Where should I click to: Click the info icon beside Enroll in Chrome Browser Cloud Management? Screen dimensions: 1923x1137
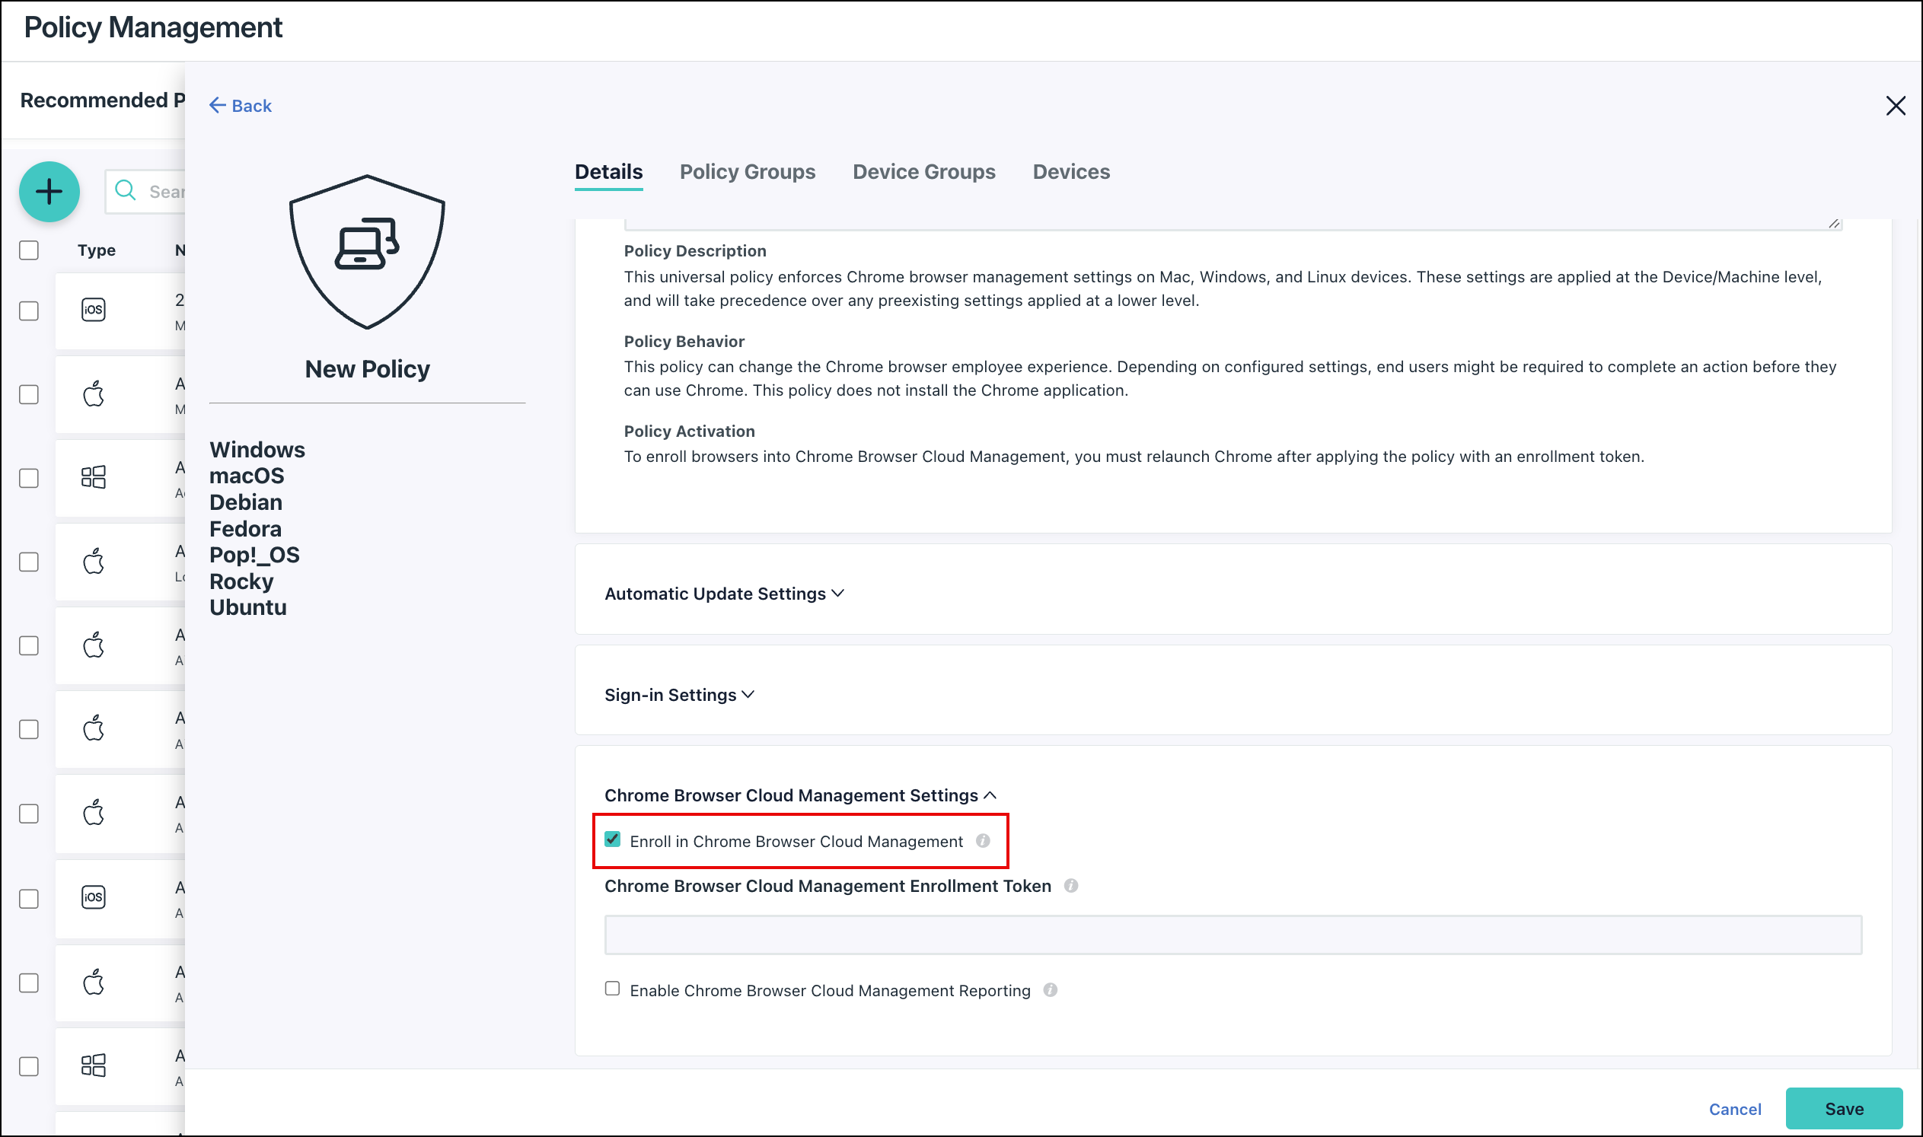click(x=984, y=840)
